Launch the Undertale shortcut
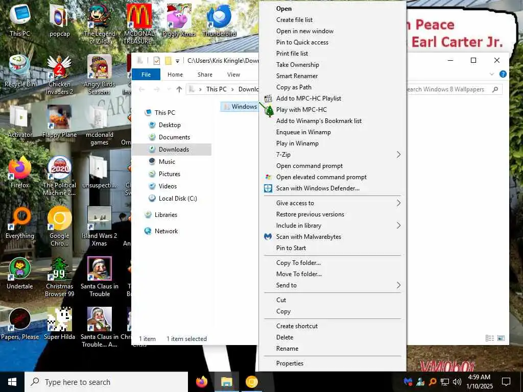 [x=20, y=274]
